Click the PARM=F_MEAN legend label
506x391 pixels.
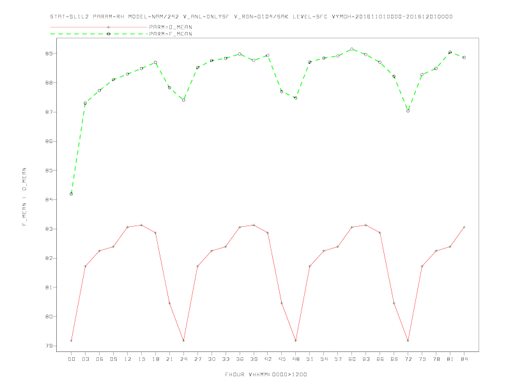tap(171, 34)
